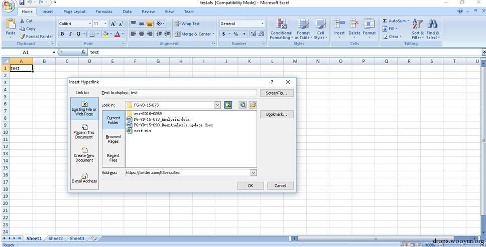The height and width of the screenshot is (247, 486).
Task: Click the ScreenTip button
Action: 277,93
